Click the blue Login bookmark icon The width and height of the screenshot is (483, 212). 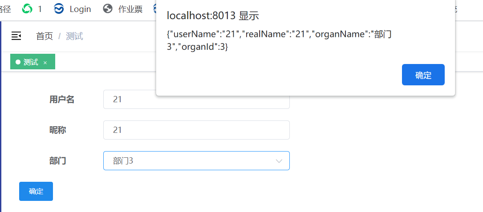[58, 9]
